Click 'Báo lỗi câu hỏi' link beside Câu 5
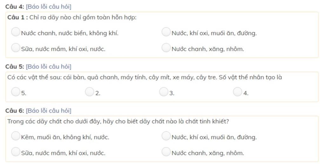Image resolution: width=325 pixels, height=164 pixels. pos(49,67)
